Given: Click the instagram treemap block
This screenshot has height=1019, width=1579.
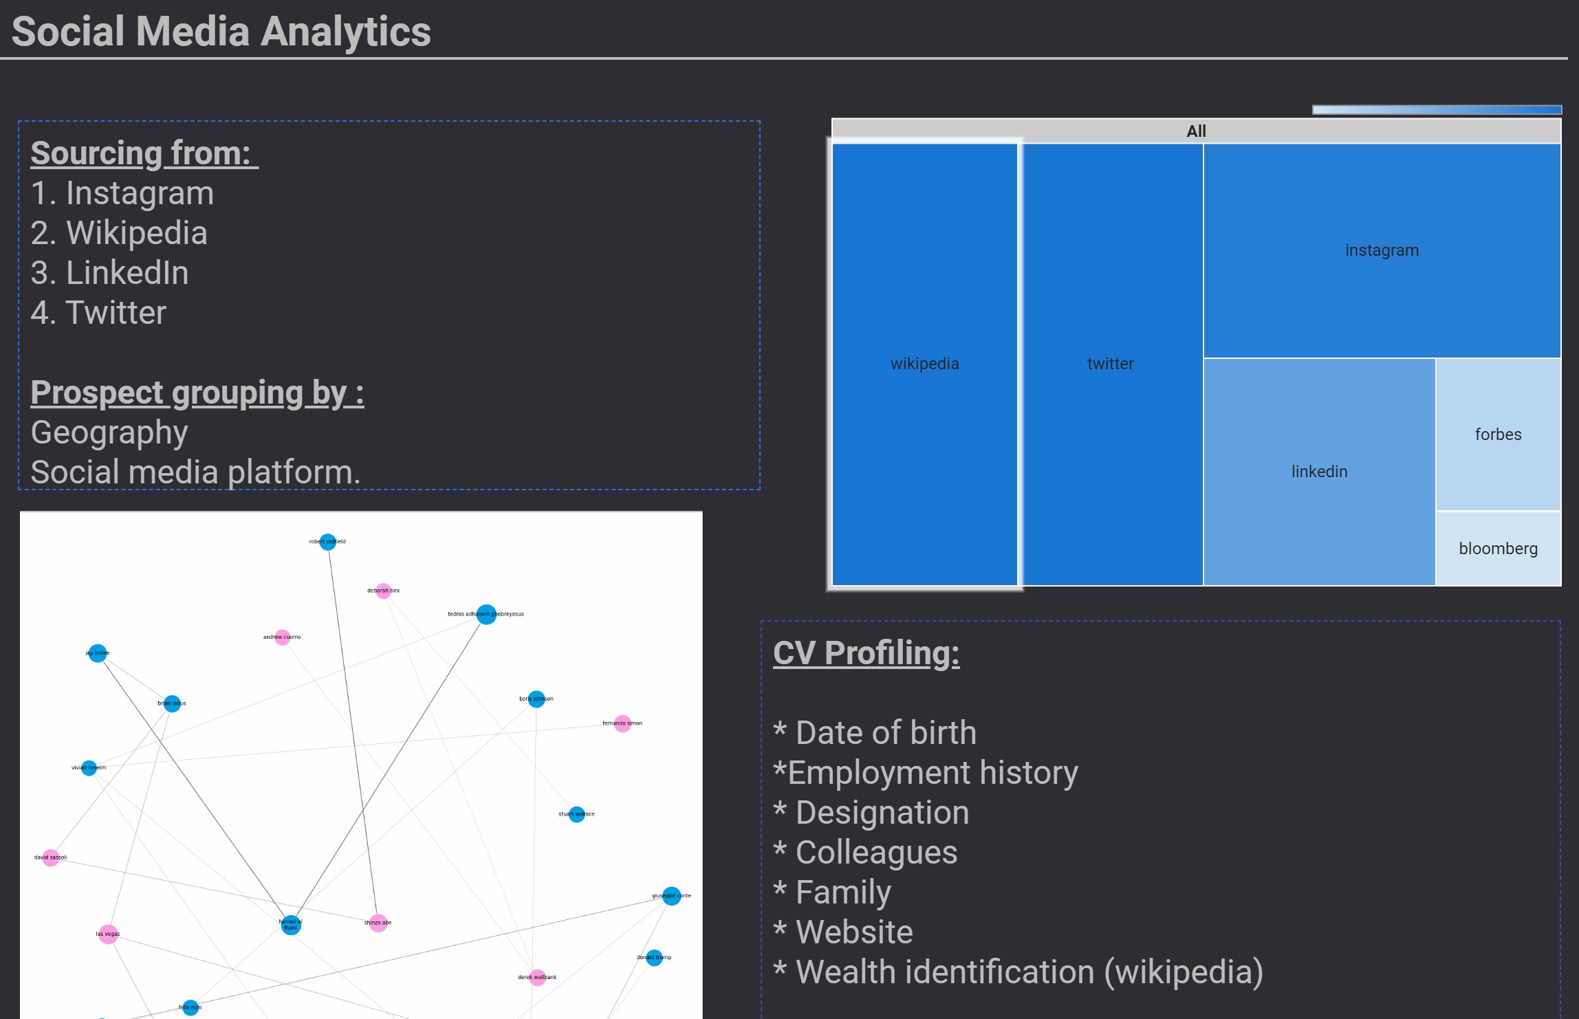Looking at the screenshot, I should pyautogui.click(x=1382, y=250).
